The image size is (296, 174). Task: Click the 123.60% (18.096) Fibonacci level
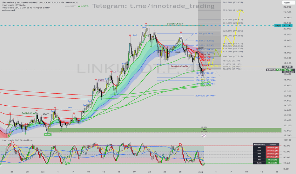click(x=232, y=52)
